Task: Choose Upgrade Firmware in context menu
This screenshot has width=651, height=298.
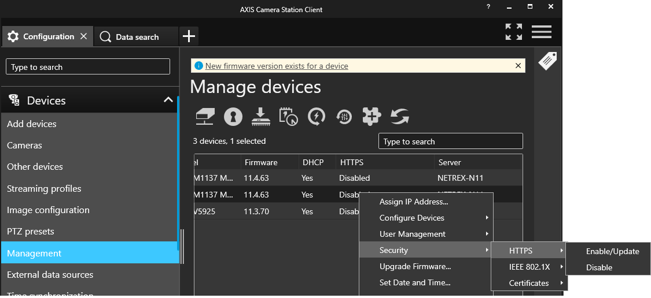Action: (426, 266)
